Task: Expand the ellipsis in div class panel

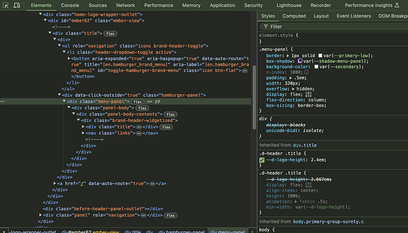Action: 143,215
